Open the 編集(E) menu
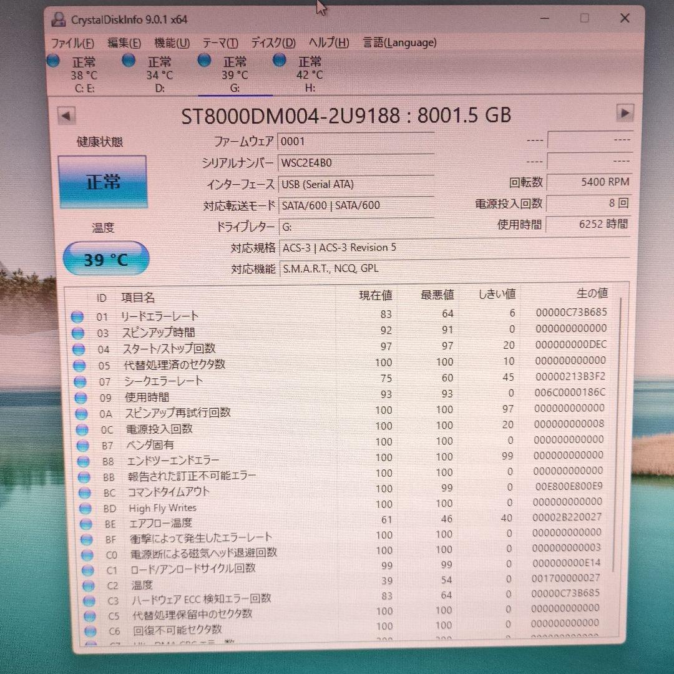Screen dimensions: 674x674 pyautogui.click(x=124, y=43)
